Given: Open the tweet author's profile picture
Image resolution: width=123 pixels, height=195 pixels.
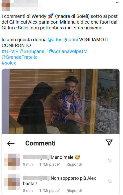Looking at the screenshot, I should (6, 5).
